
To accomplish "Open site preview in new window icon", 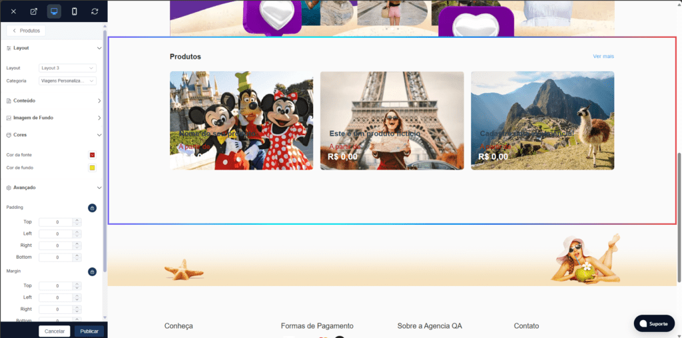I will [34, 11].
